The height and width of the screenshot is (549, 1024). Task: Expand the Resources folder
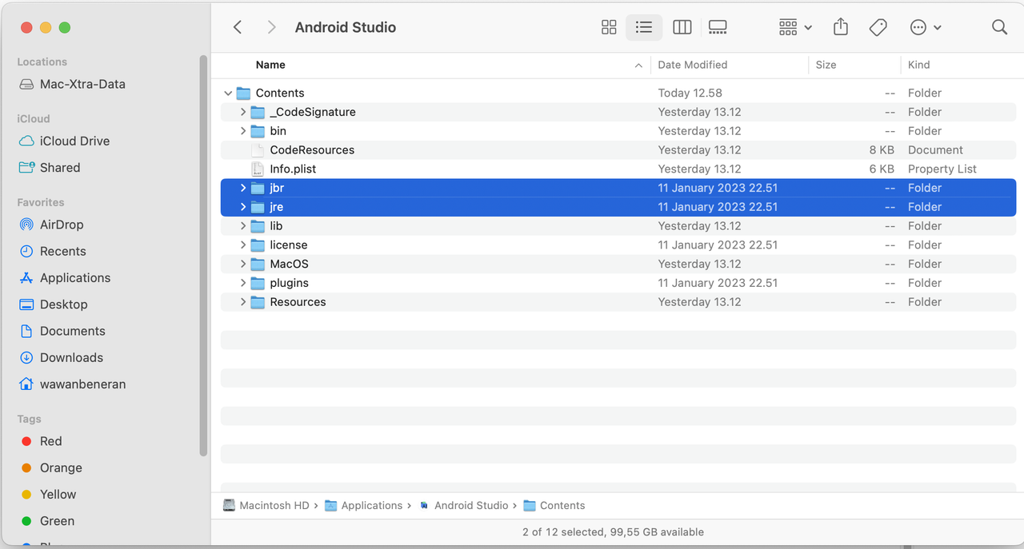coord(243,302)
